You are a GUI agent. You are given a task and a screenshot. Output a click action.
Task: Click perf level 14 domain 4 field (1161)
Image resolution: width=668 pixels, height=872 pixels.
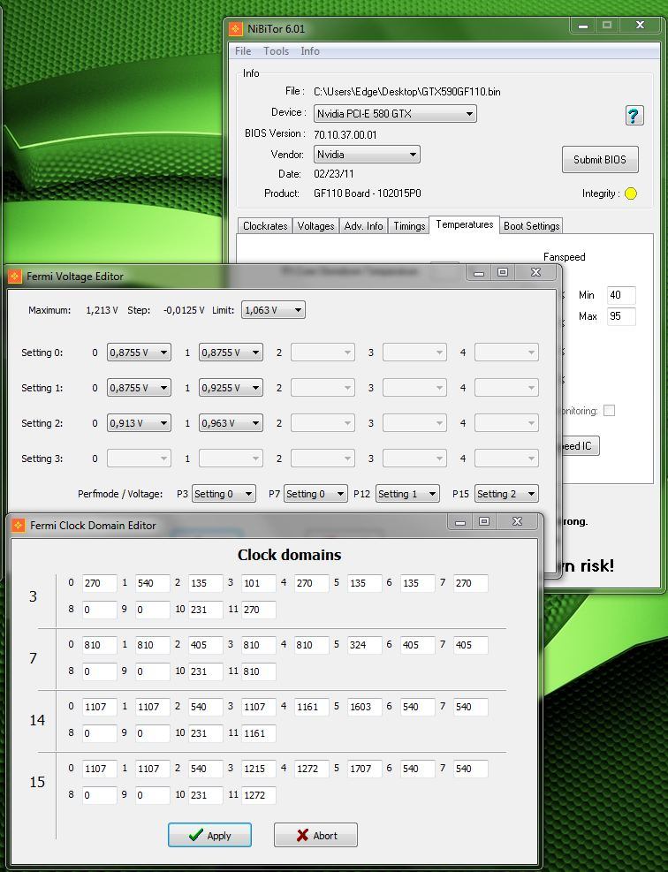(312, 706)
